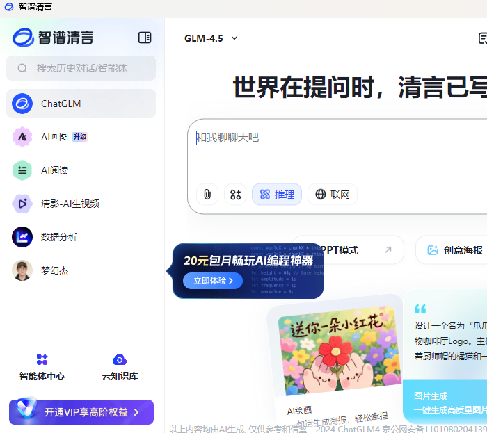Click the 数据分析 chart icon
The height and width of the screenshot is (433, 487).
(x=22, y=237)
